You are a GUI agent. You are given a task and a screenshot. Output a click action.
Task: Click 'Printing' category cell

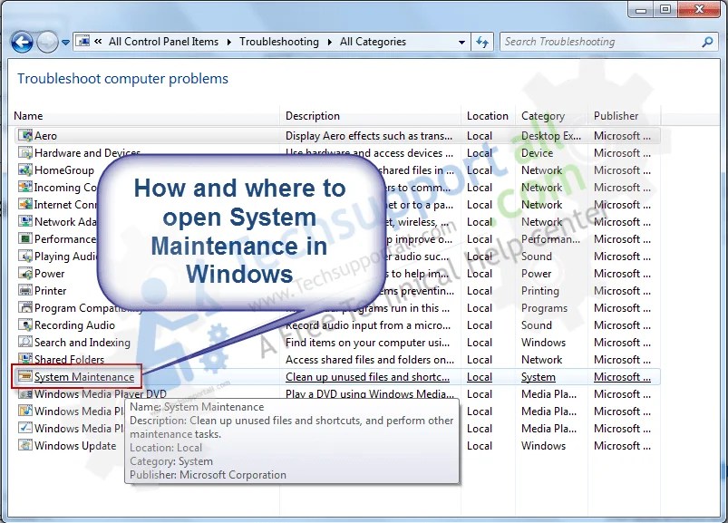[x=540, y=291]
